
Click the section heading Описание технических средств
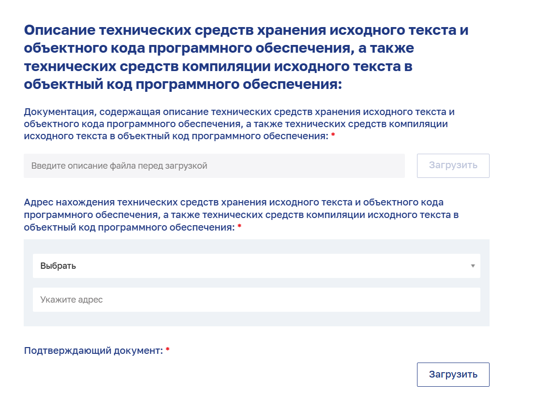click(x=246, y=57)
